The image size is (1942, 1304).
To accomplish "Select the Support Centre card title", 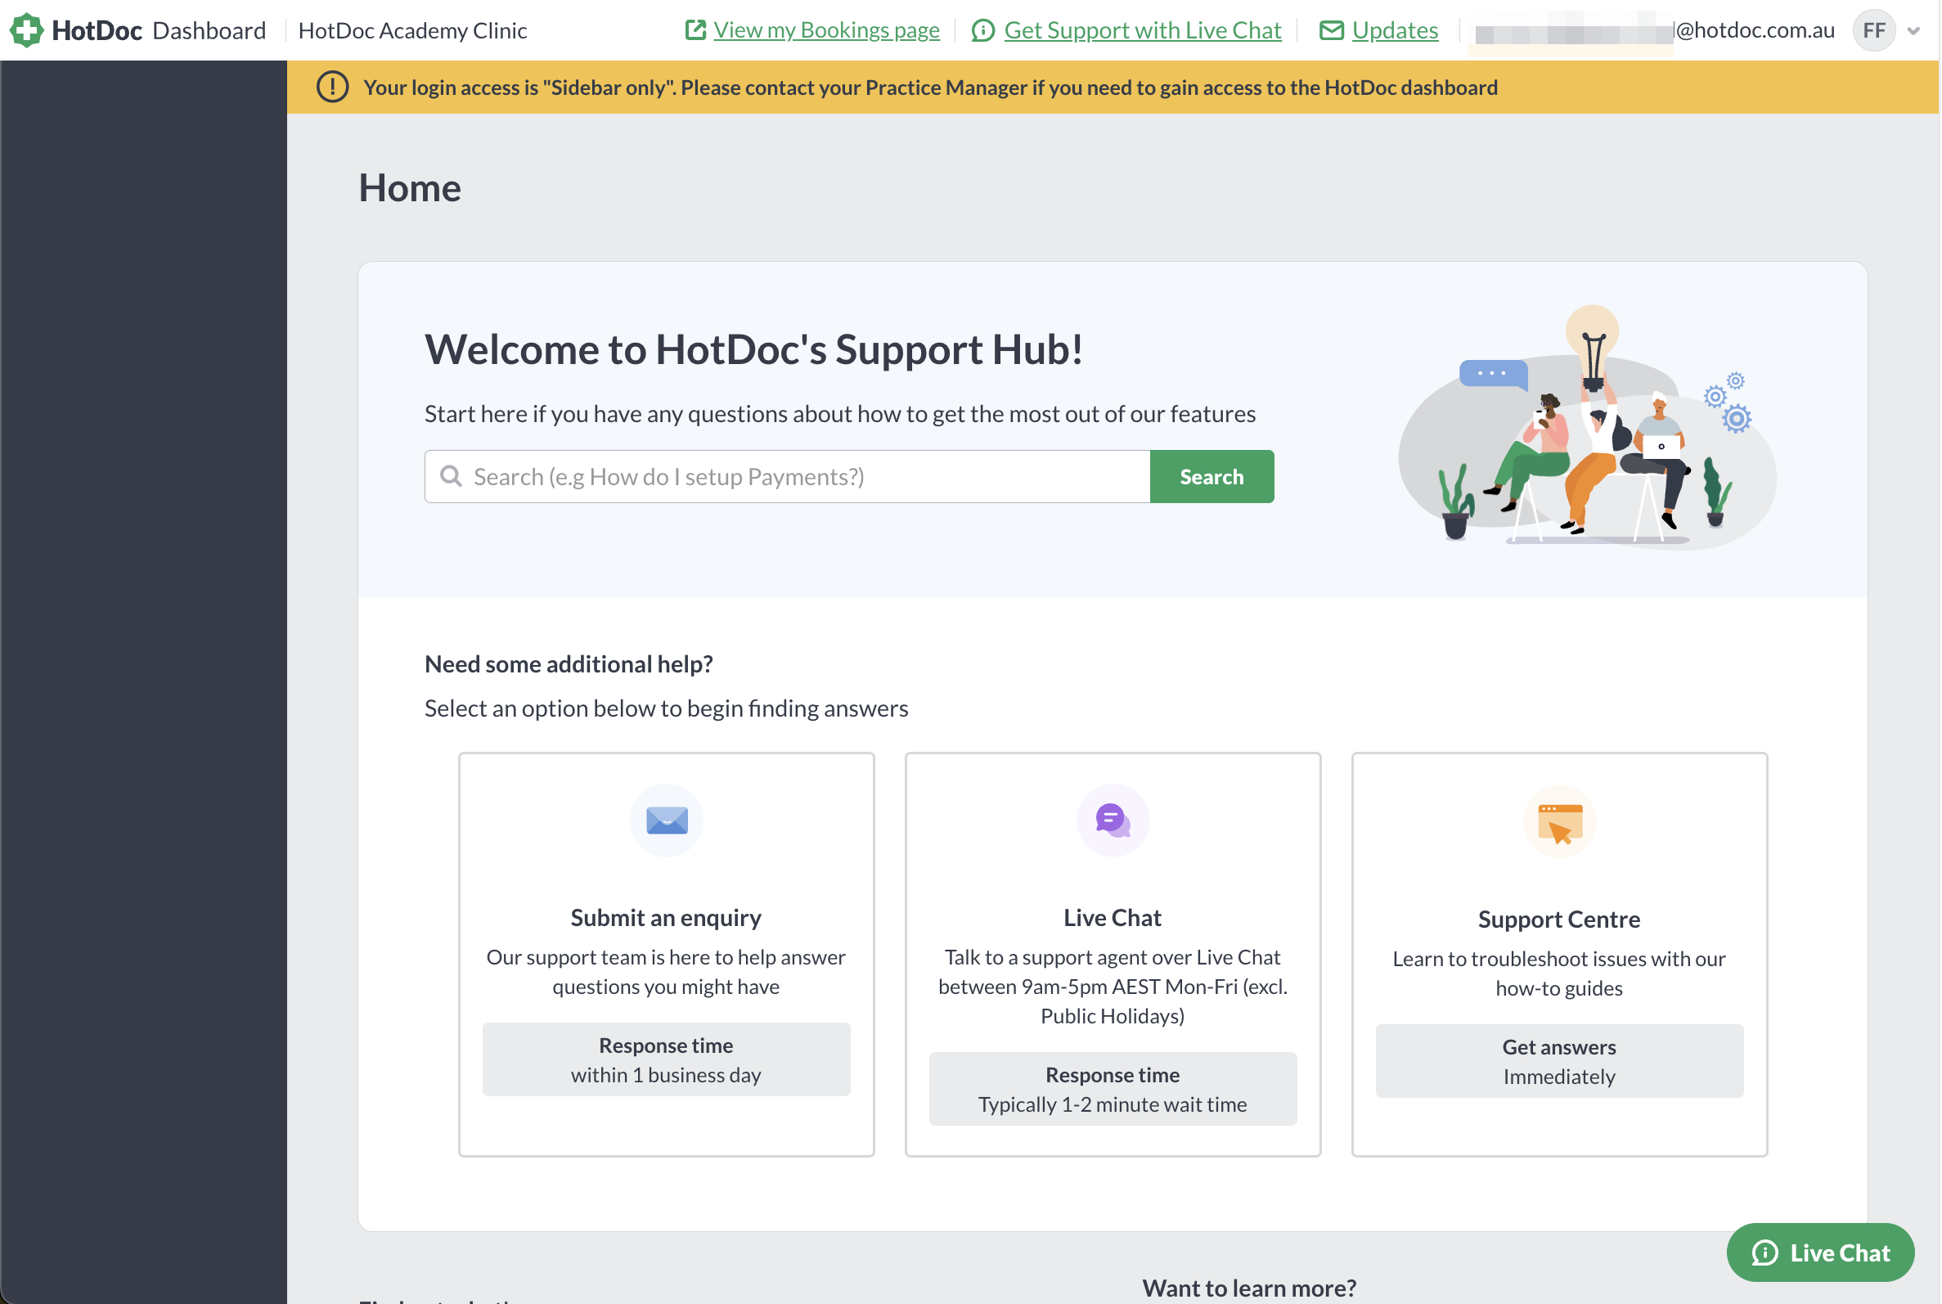I will pos(1559,919).
